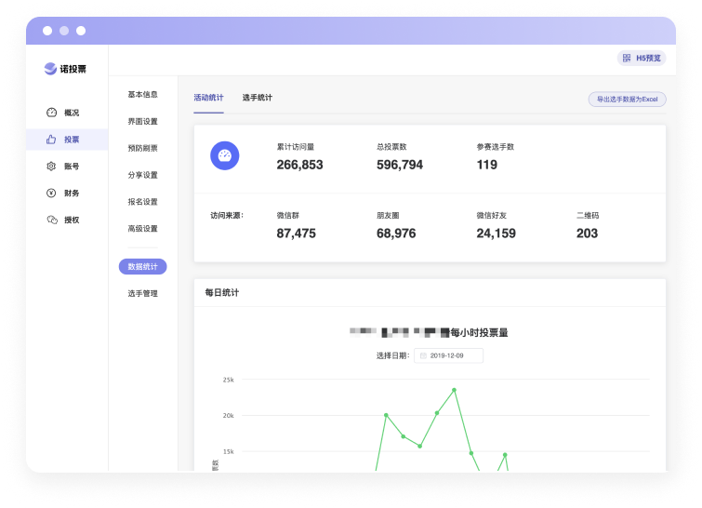Click the calendar icon in date picker
This screenshot has width=702, height=508.
(423, 355)
